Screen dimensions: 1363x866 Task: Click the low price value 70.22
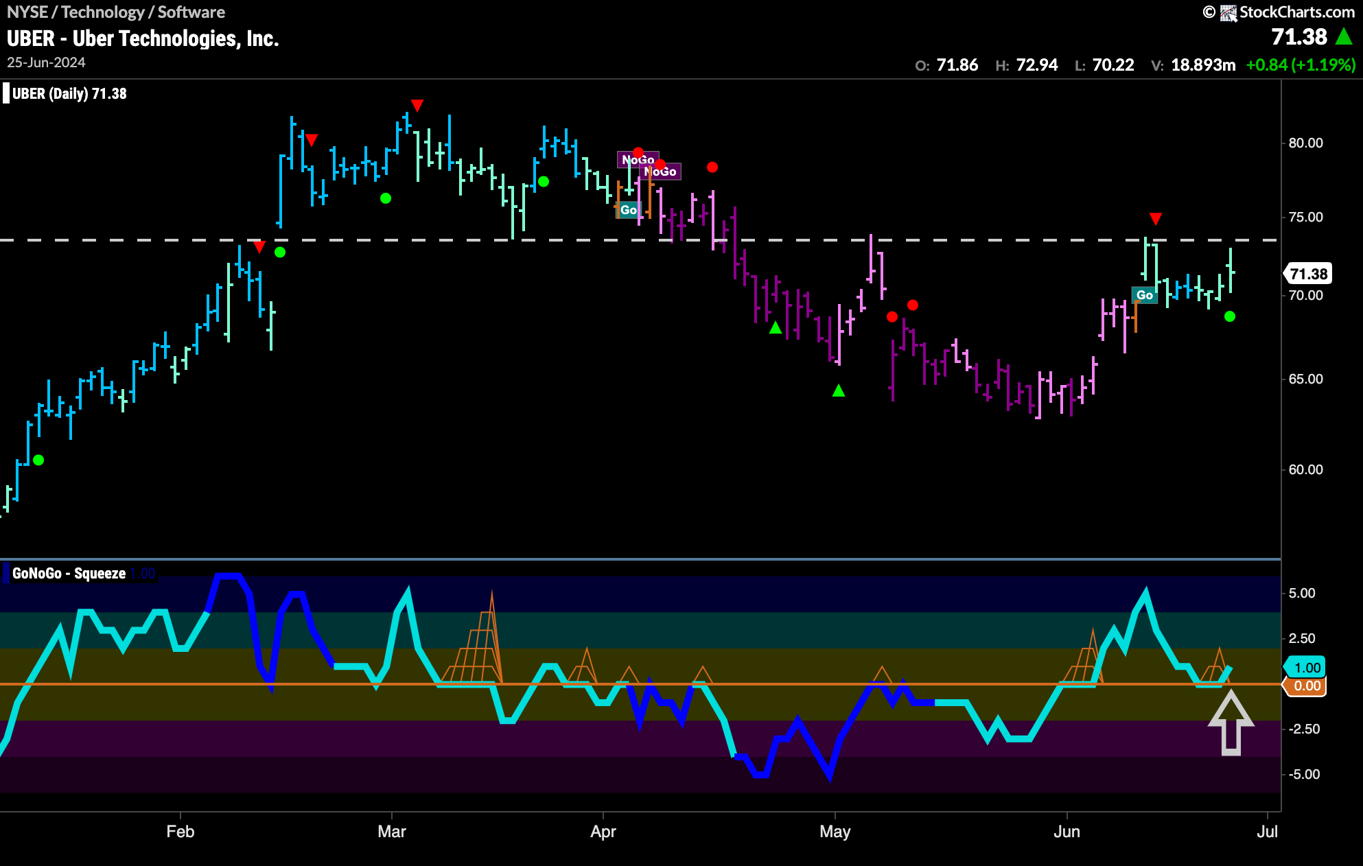point(1113,65)
